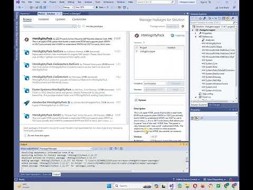253x190 pixels.
Task: Check the chatgptscrapper project checkbox
Action: [x=137, y=51]
